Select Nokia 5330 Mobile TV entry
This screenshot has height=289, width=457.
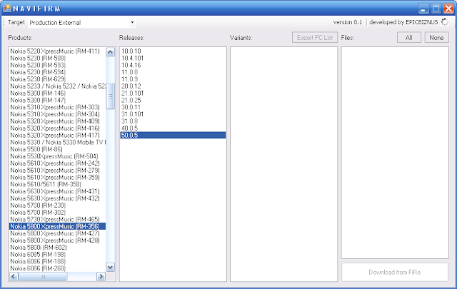point(57,142)
